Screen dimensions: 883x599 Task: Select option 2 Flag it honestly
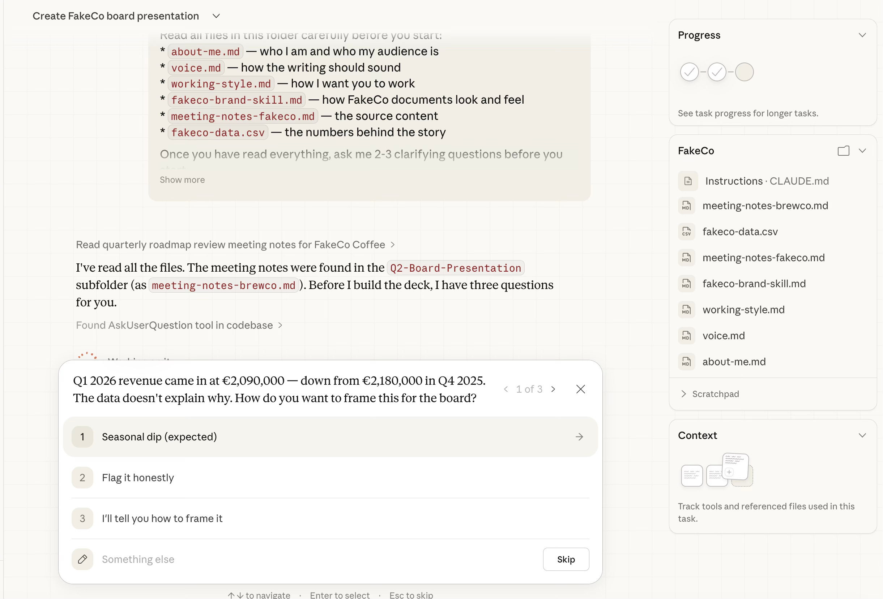[138, 478]
